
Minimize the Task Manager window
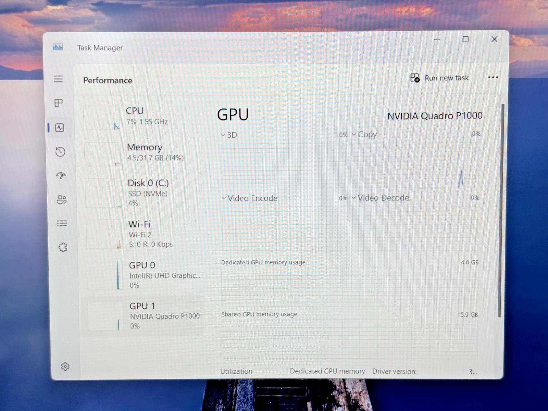pyautogui.click(x=437, y=39)
